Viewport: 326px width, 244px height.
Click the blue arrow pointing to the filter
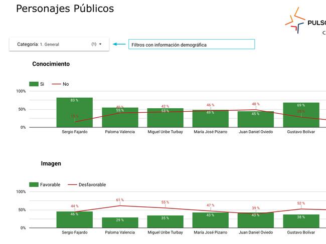pos(119,44)
